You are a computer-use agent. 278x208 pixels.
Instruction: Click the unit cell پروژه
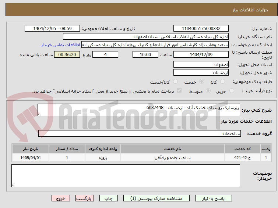pos(103,158)
